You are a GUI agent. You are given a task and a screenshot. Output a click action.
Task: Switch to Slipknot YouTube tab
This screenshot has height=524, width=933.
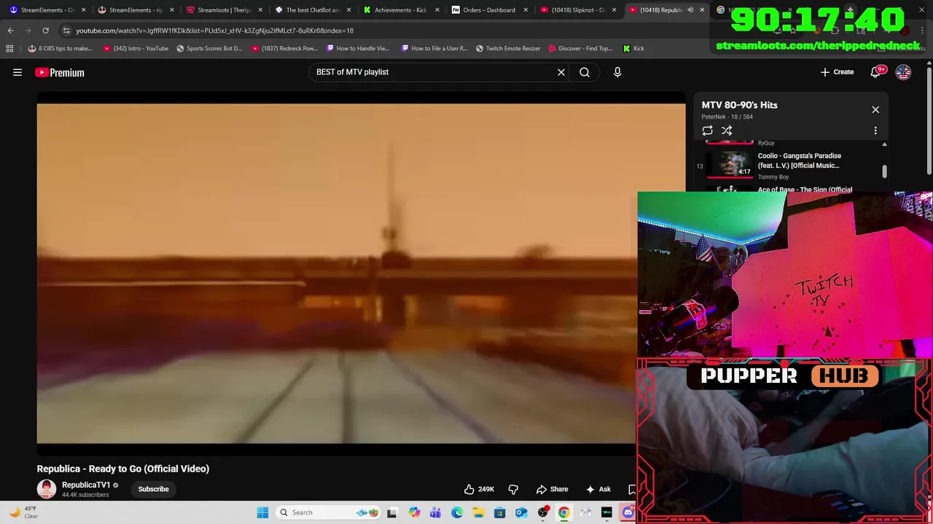pyautogui.click(x=579, y=10)
